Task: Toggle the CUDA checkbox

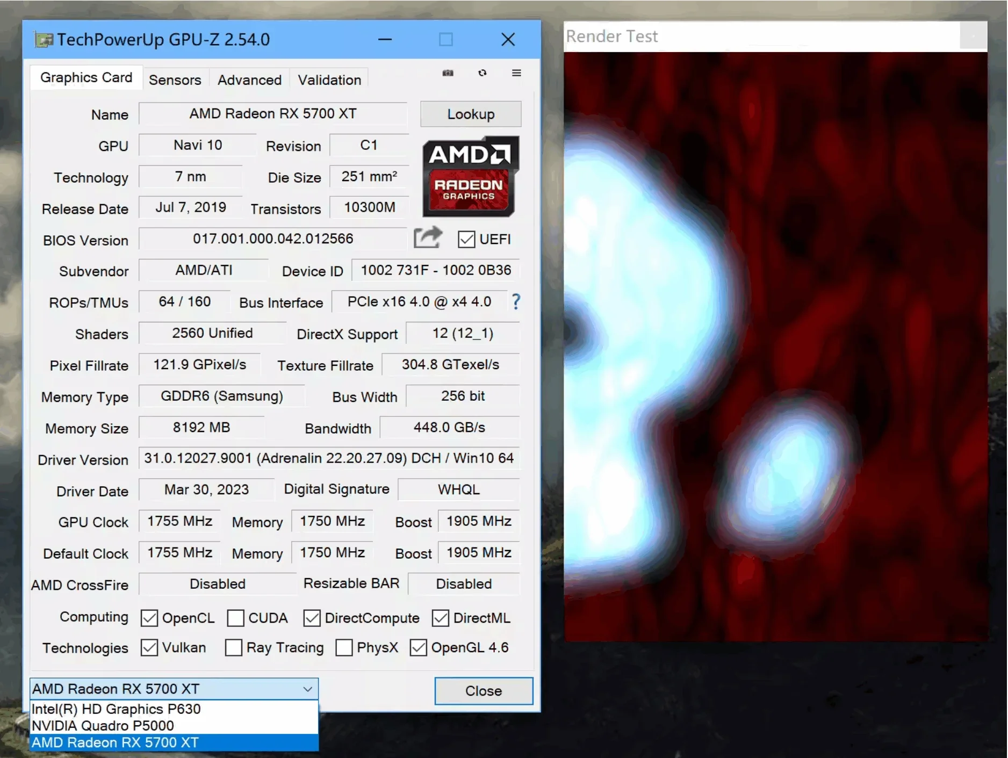Action: click(235, 618)
